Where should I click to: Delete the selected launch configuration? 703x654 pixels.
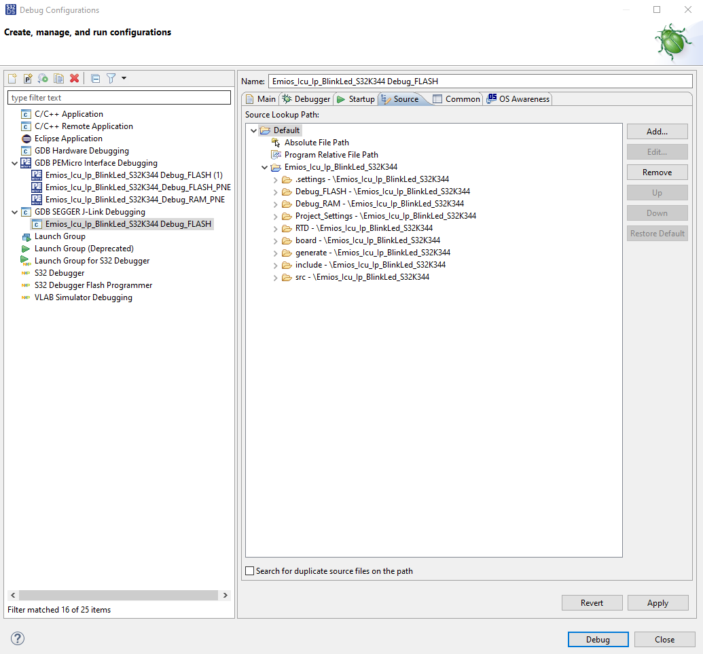point(74,78)
